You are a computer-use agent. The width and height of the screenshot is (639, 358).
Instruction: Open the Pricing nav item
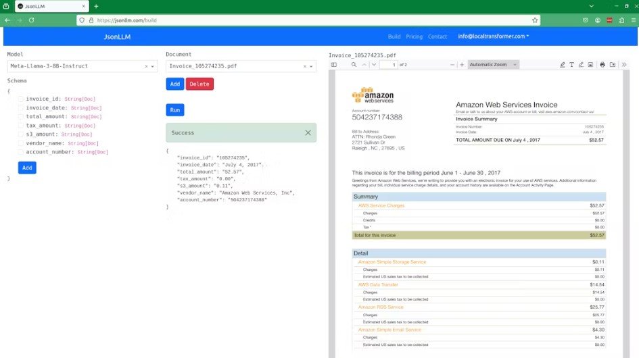click(x=414, y=36)
